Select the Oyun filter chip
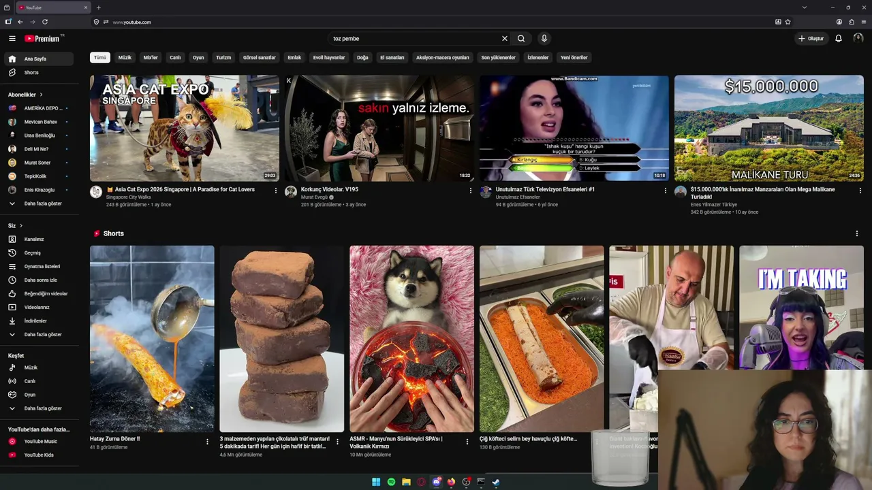 click(198, 58)
